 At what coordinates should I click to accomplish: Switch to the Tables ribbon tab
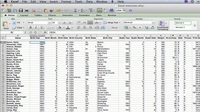pyautogui.click(x=38, y=15)
